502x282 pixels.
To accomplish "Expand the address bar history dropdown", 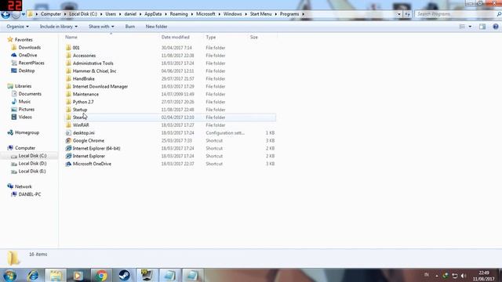I will click(x=399, y=14).
